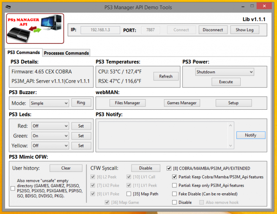Image resolution: width=277 pixels, height=214 pixels.
Task: Open the PS3 Power Shutdown dropdown
Action: [224, 72]
